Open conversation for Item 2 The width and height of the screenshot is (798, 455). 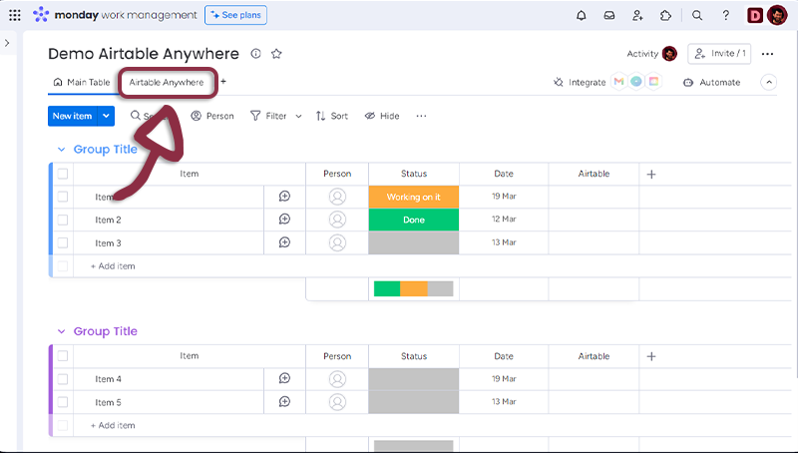click(284, 220)
